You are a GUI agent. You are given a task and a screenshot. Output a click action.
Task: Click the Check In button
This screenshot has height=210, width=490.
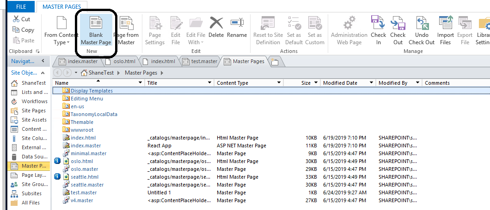pos(379,30)
